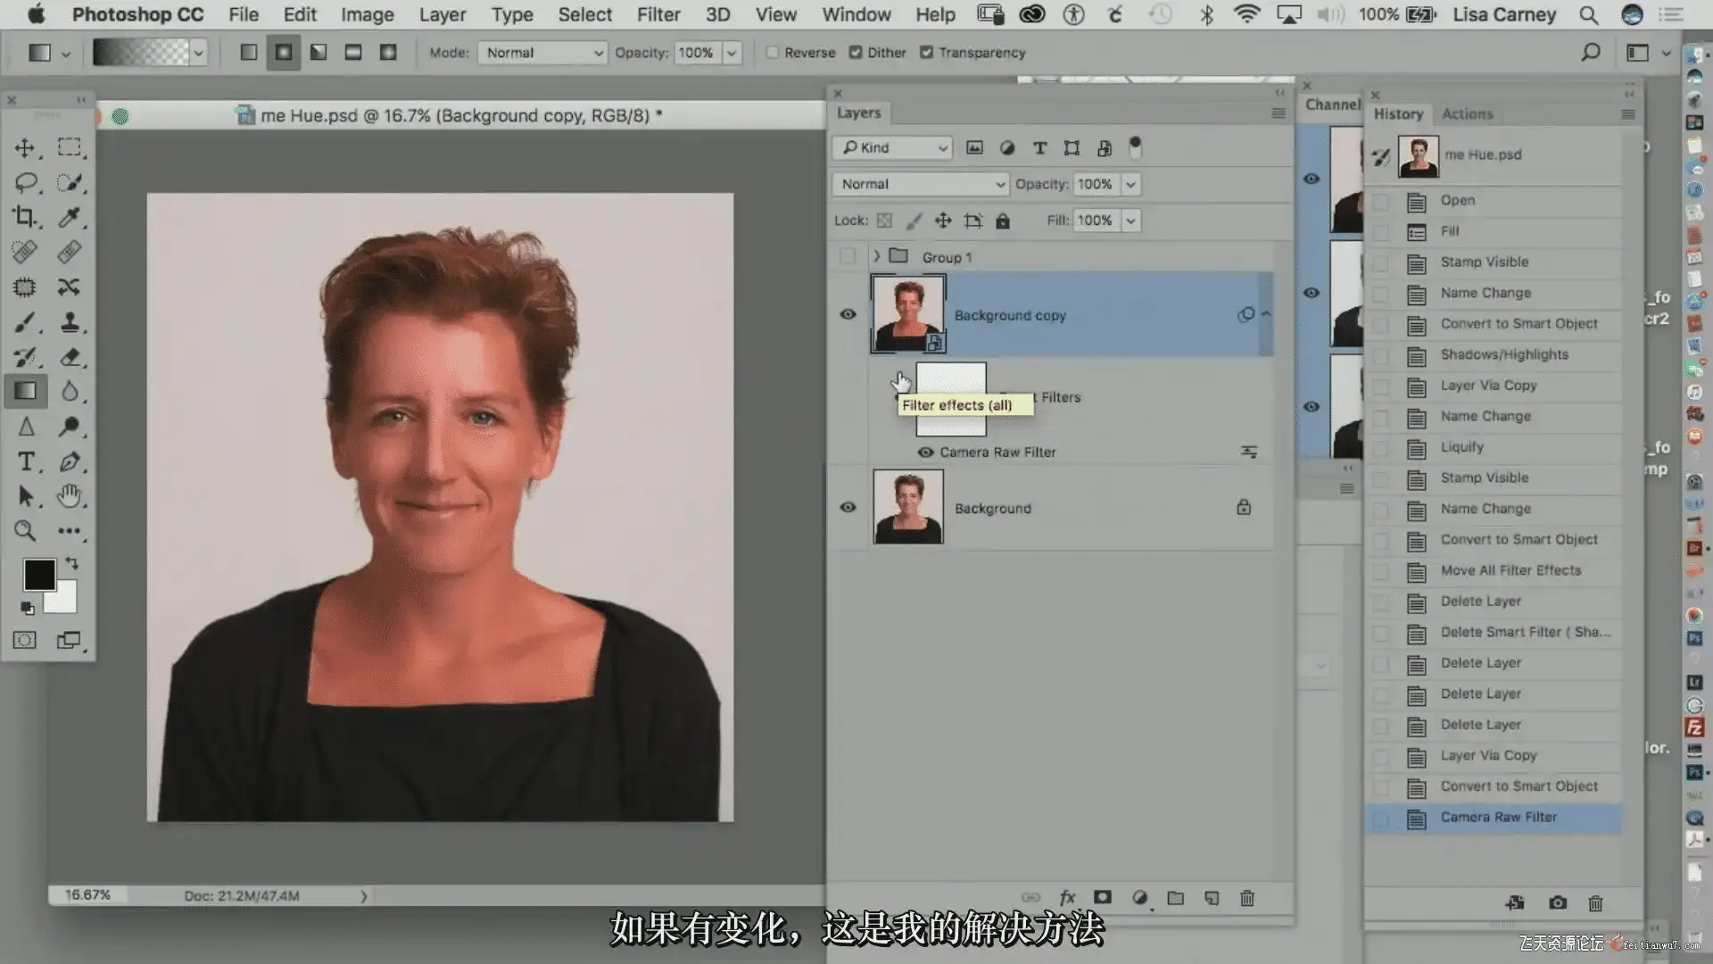The image size is (1713, 964).
Task: Open the Filter menu
Action: coord(658,14)
